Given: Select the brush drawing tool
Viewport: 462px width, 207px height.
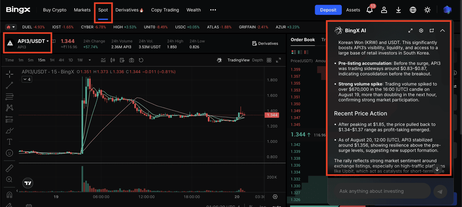Looking at the screenshot, I should pos(9,130).
